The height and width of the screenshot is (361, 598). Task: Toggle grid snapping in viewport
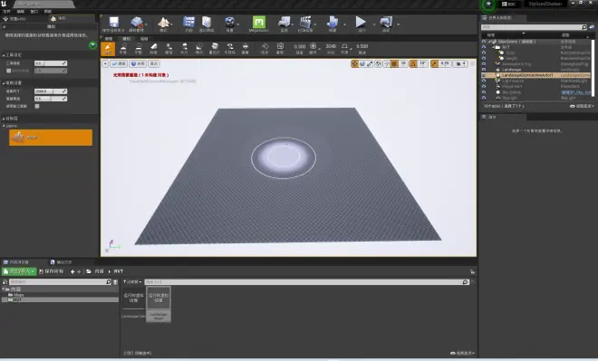pyautogui.click(x=394, y=63)
